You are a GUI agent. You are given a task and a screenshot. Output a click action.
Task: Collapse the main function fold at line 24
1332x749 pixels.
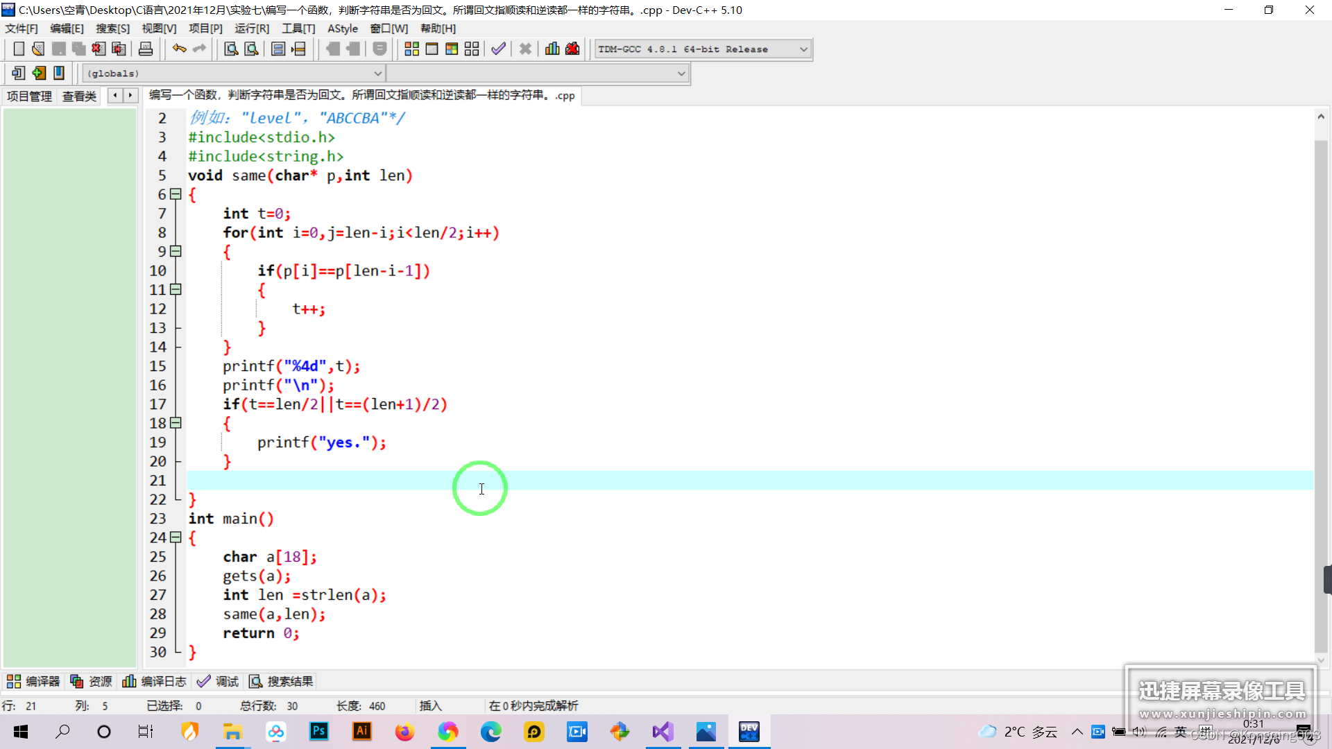pyautogui.click(x=176, y=537)
